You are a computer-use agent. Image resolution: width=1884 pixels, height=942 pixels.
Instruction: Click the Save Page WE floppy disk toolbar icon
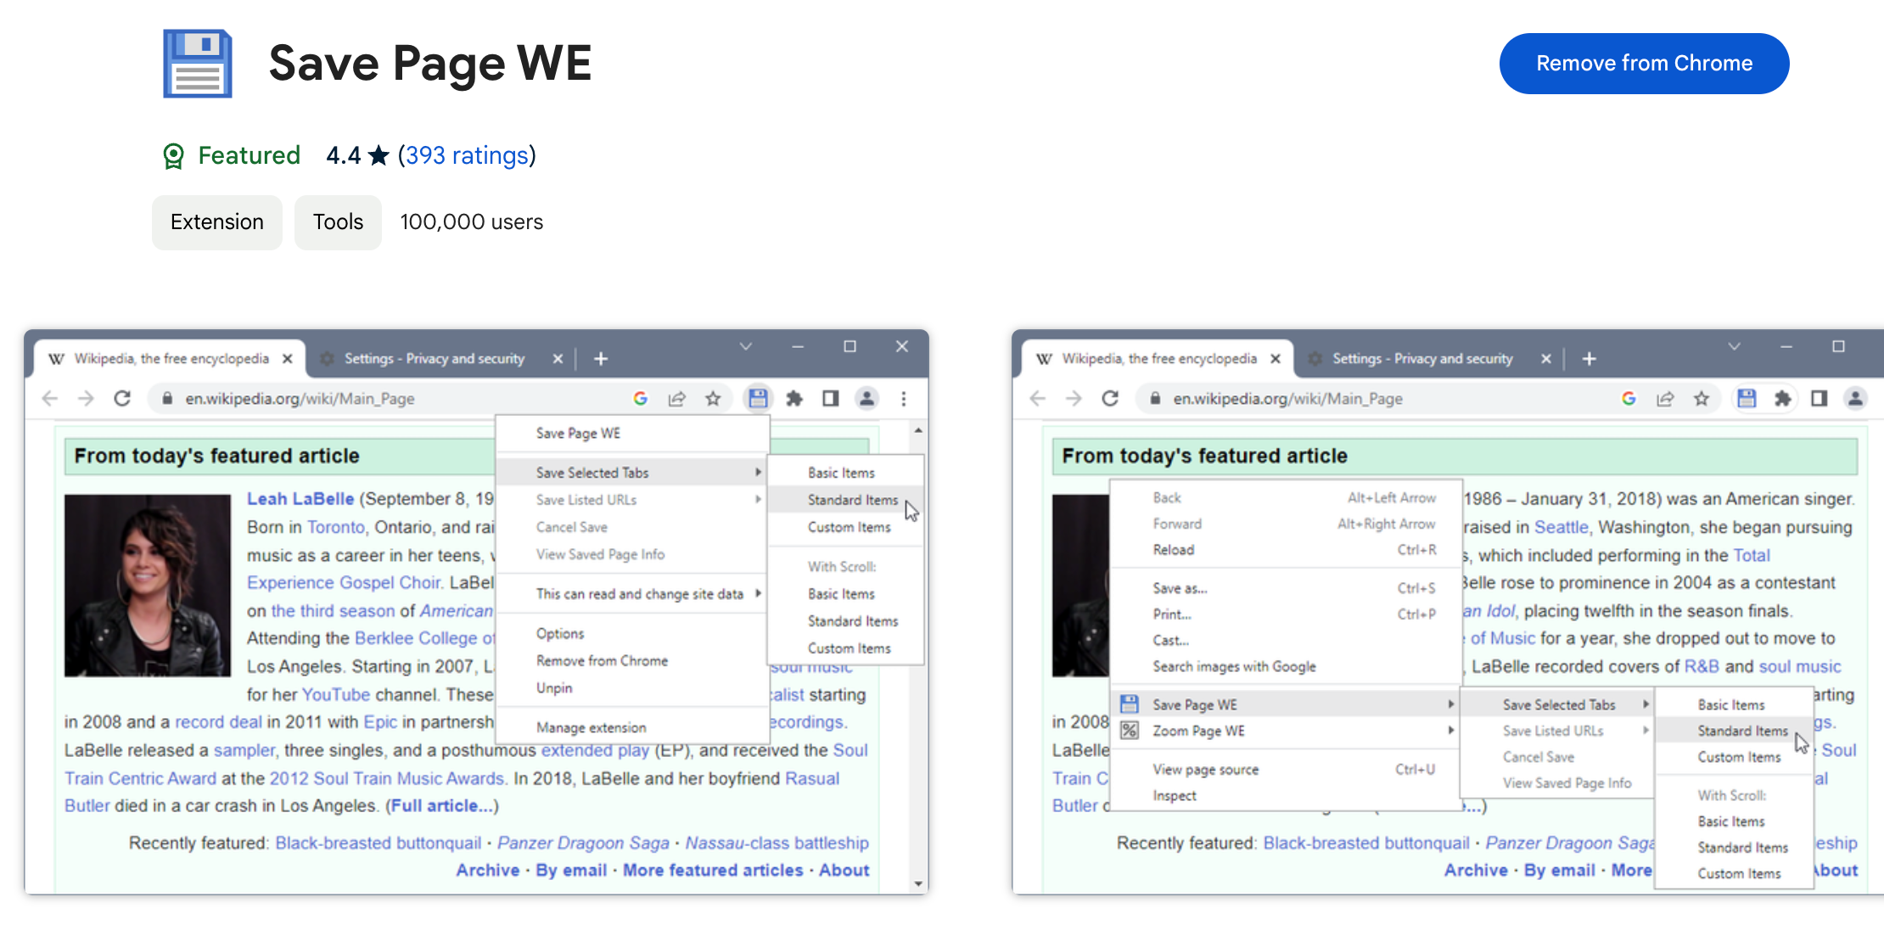pyautogui.click(x=758, y=398)
